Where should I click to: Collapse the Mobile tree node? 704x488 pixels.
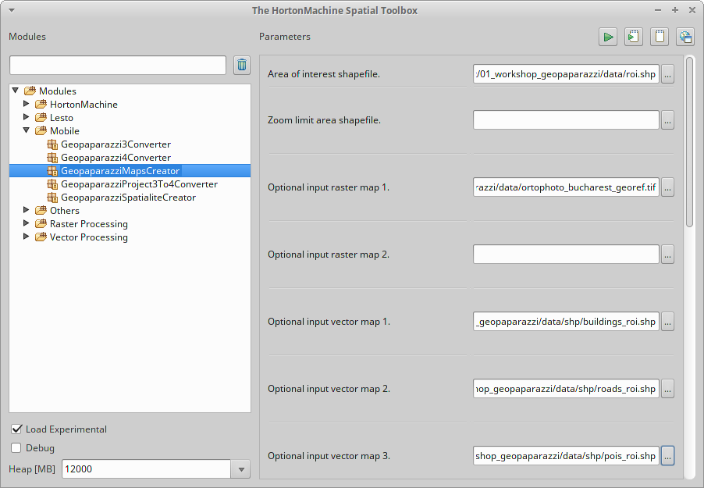[26, 130]
